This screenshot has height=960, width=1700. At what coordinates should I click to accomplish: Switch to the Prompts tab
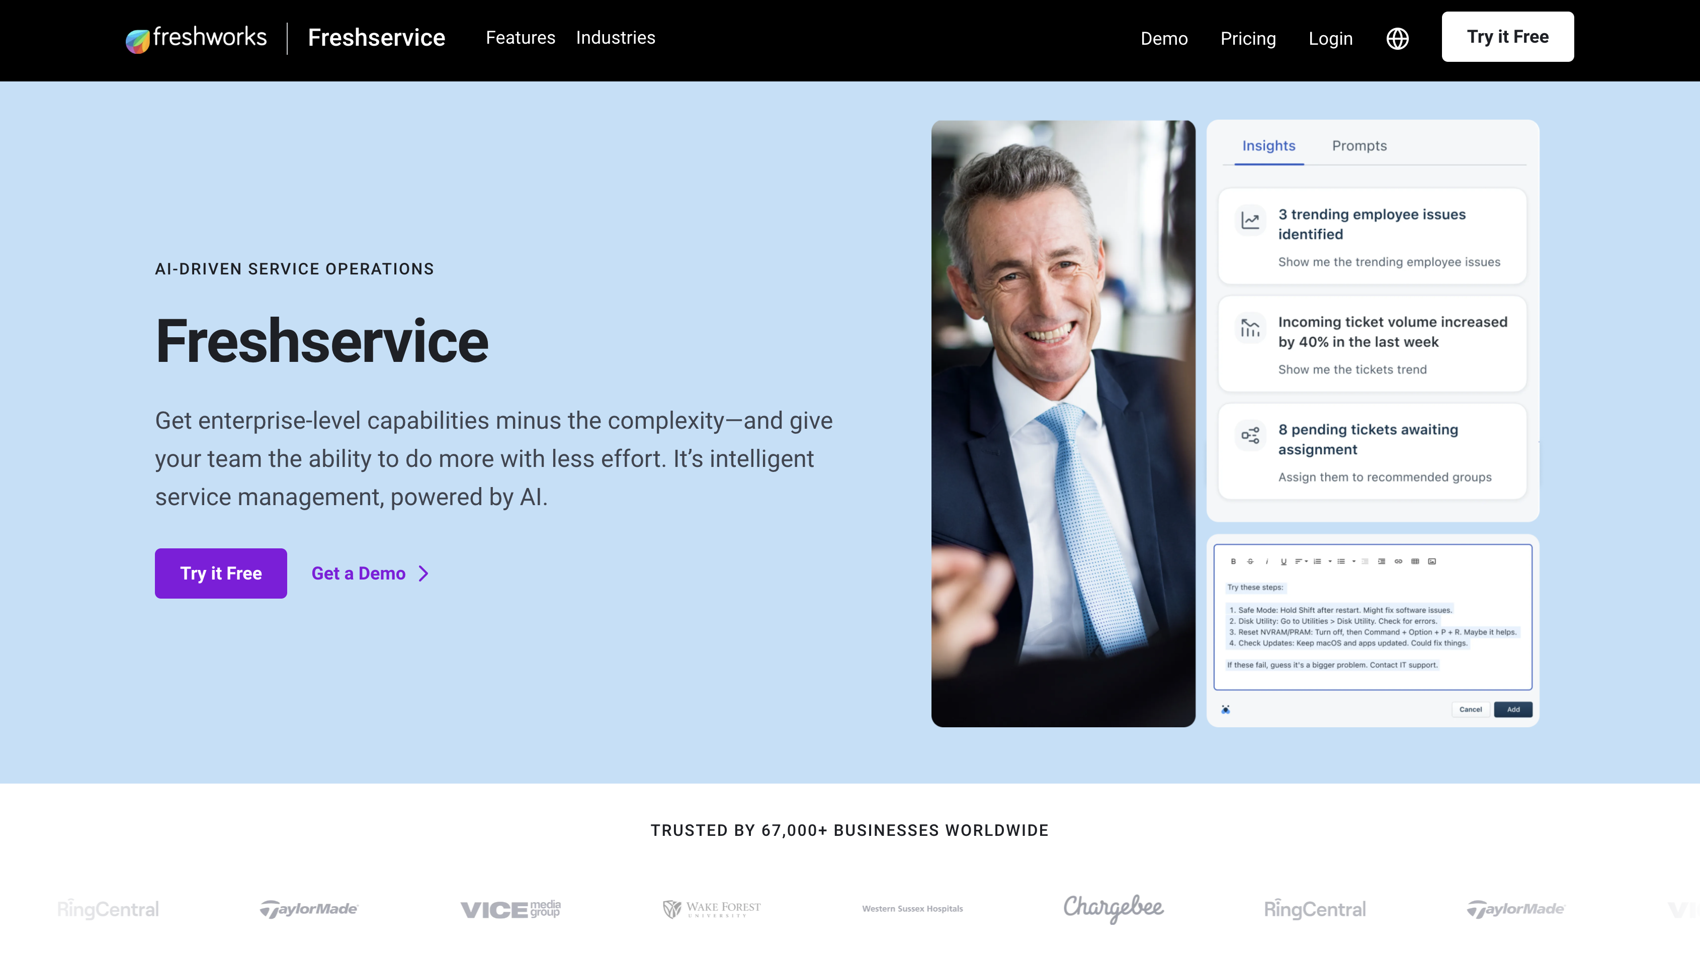point(1359,146)
